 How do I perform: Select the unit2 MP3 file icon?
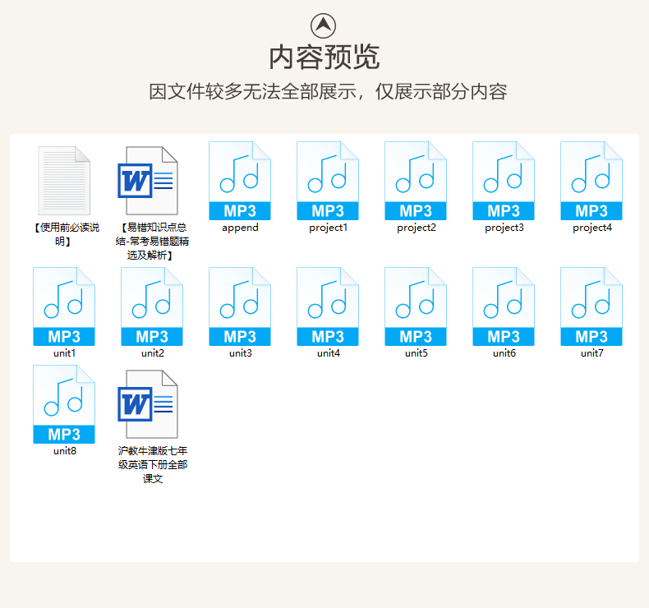[152, 306]
